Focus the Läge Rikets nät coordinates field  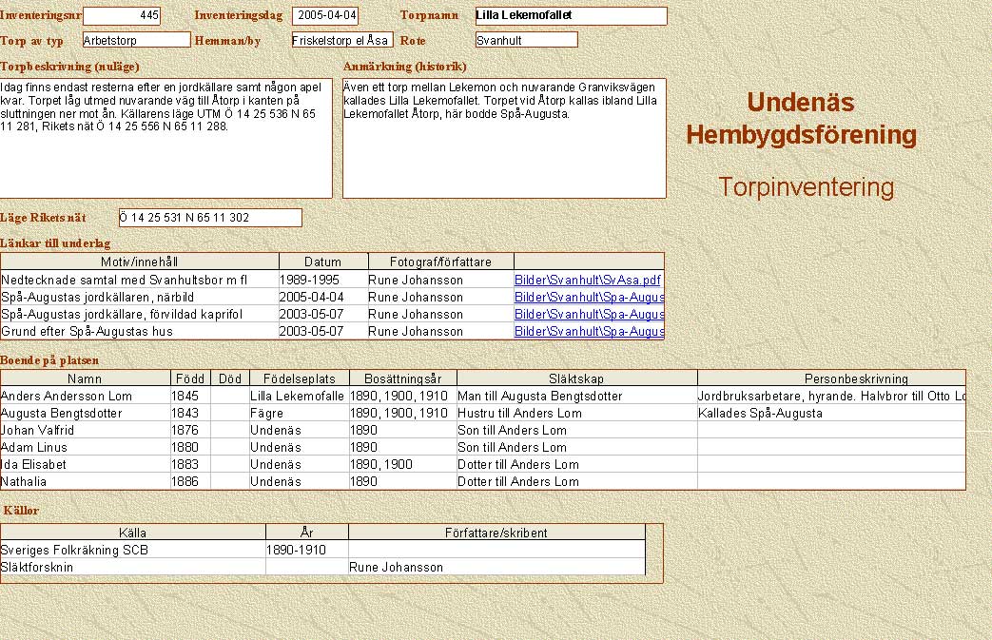point(210,218)
